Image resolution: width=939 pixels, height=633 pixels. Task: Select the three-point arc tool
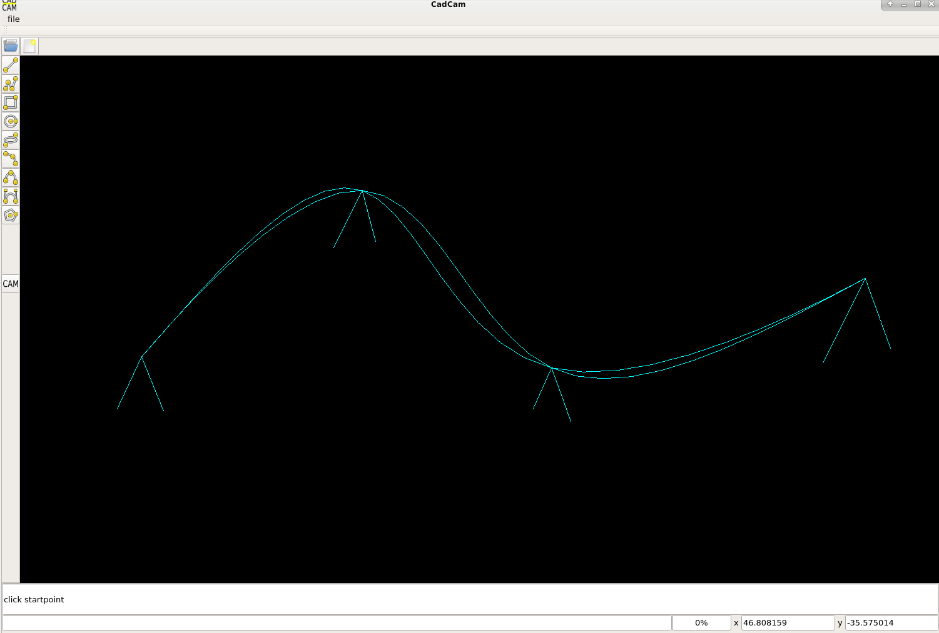11,159
